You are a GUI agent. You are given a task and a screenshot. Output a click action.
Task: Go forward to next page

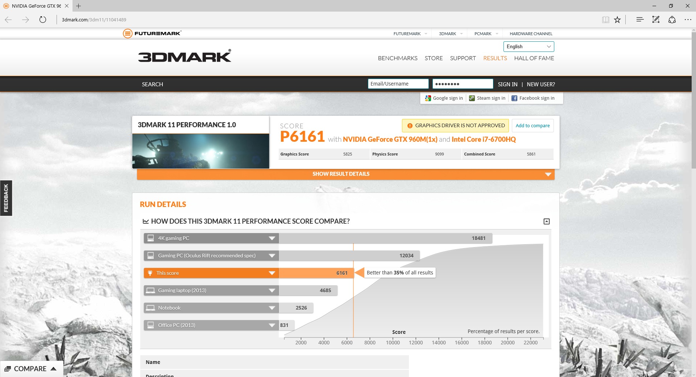click(x=25, y=20)
